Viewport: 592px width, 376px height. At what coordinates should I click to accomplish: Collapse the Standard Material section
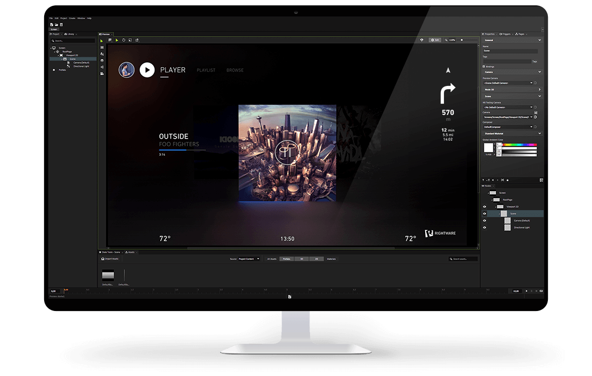pos(539,133)
